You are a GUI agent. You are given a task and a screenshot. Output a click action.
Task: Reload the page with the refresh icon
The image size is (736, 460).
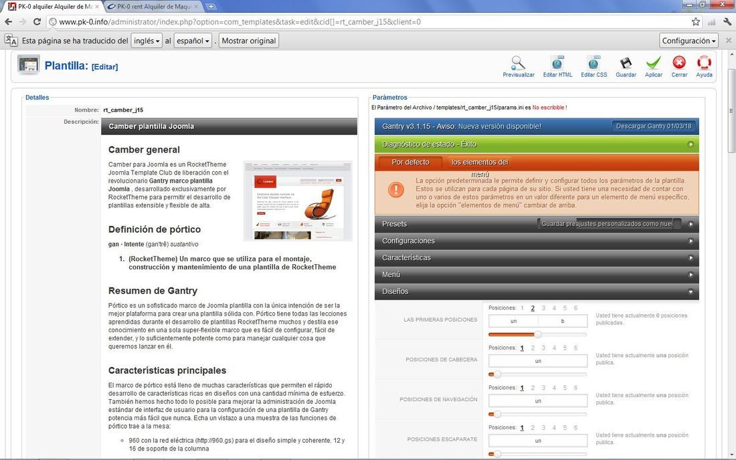pos(37,21)
